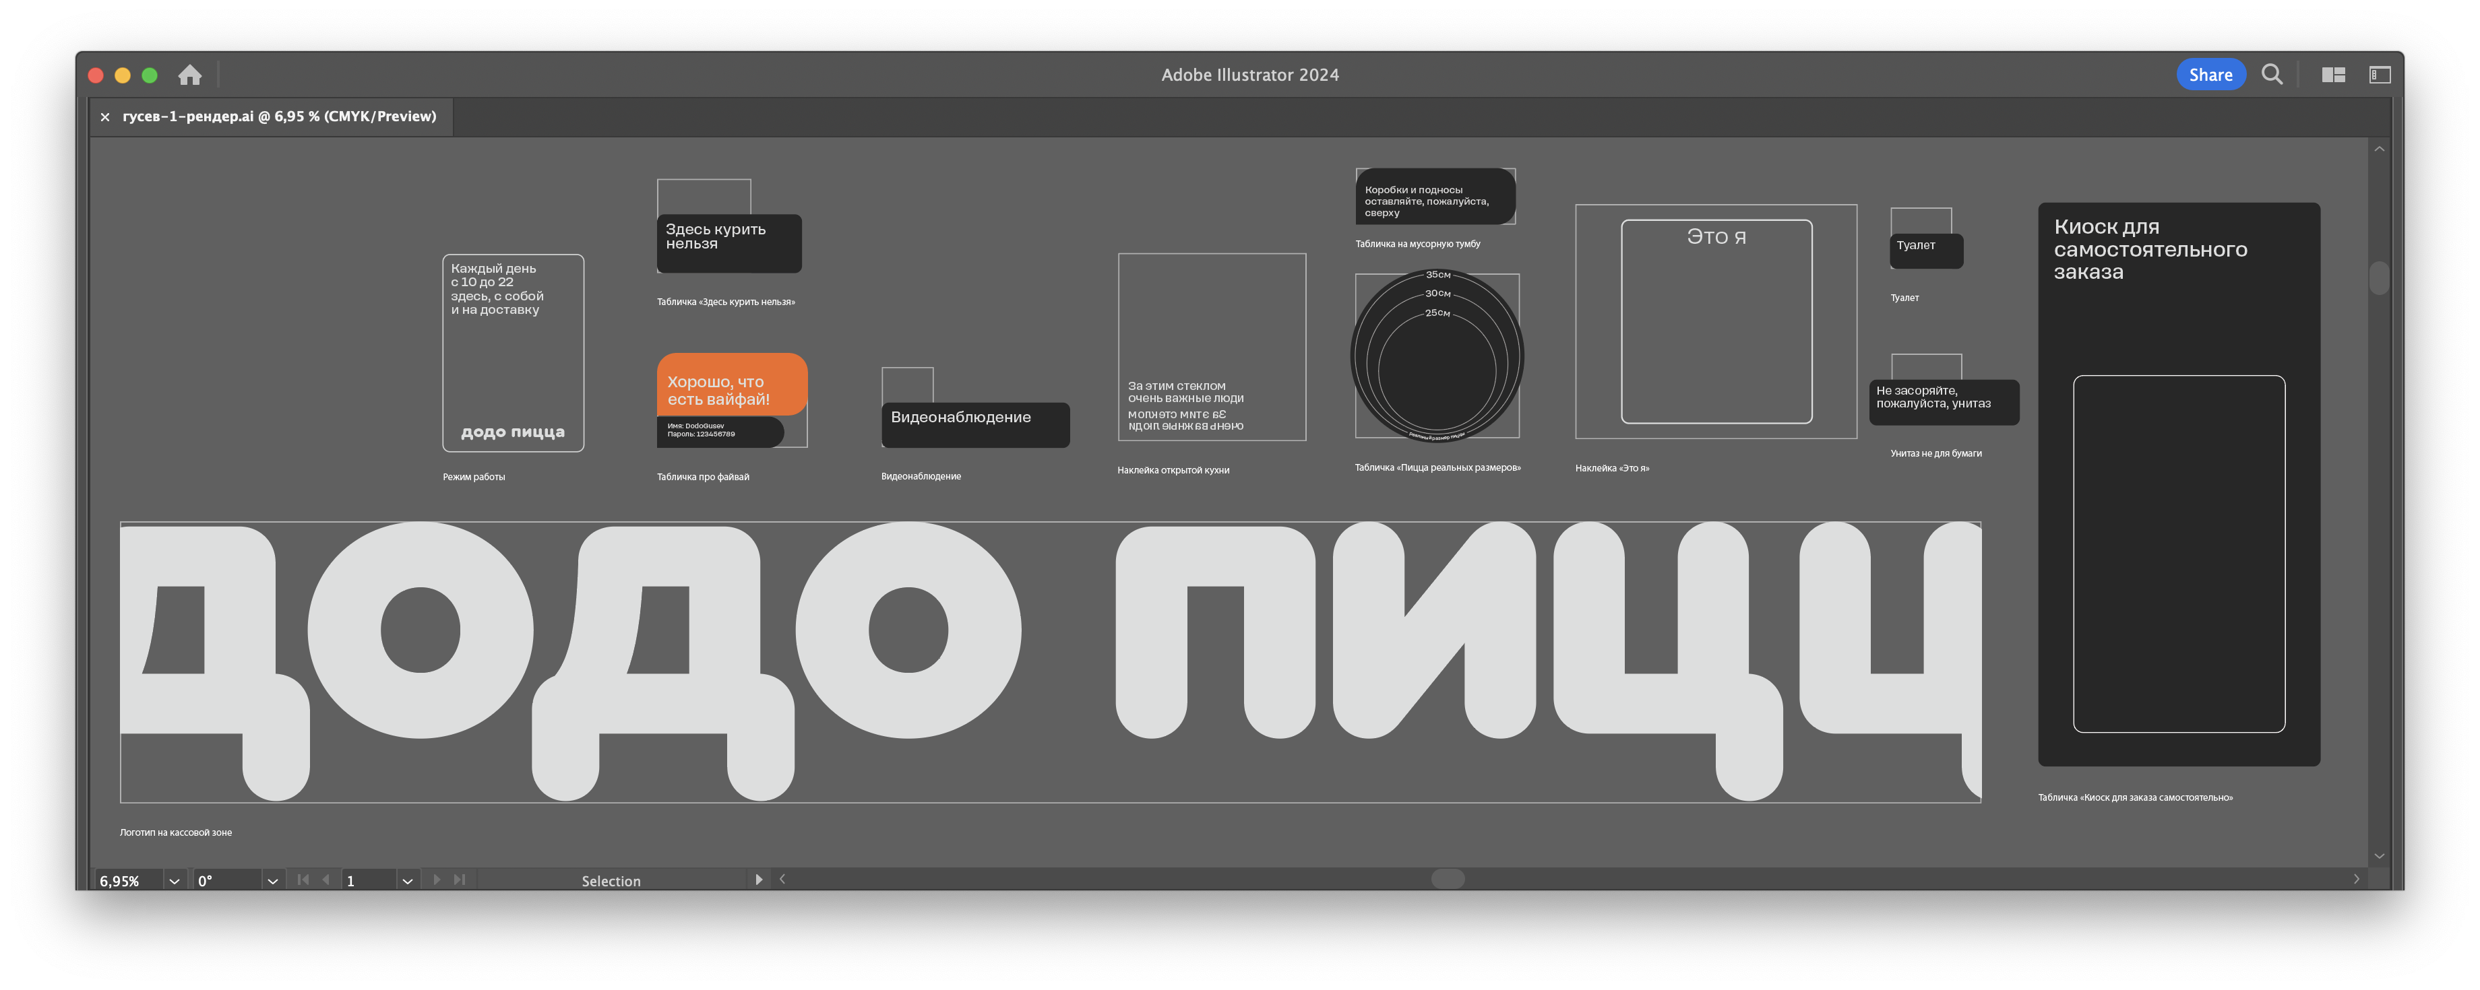
Task: Select the pizza size circle graphic
Action: [1436, 356]
